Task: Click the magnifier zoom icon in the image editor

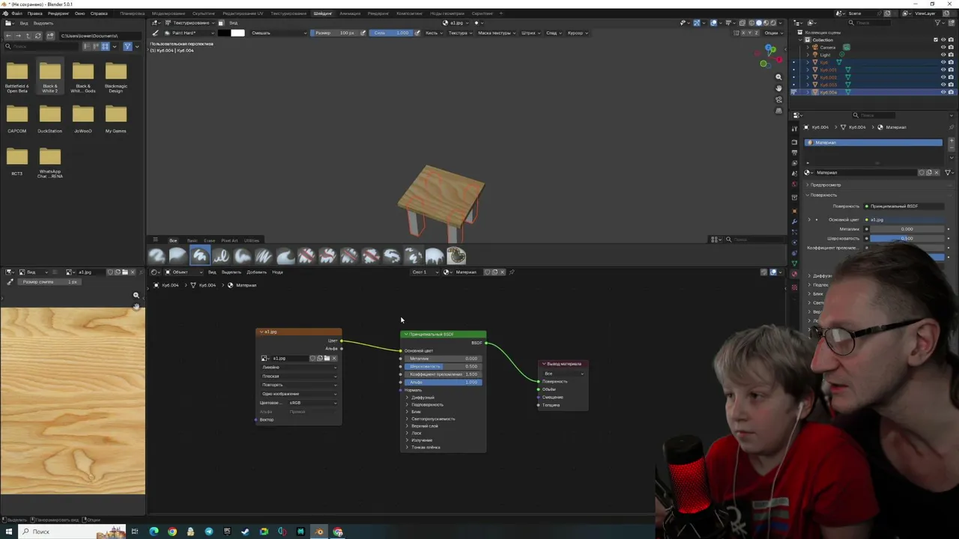Action: [x=136, y=295]
